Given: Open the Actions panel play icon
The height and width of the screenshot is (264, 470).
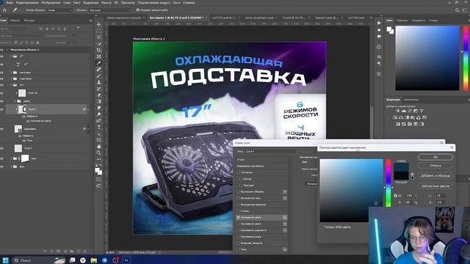Looking at the screenshot, I should pyautogui.click(x=379, y=23).
